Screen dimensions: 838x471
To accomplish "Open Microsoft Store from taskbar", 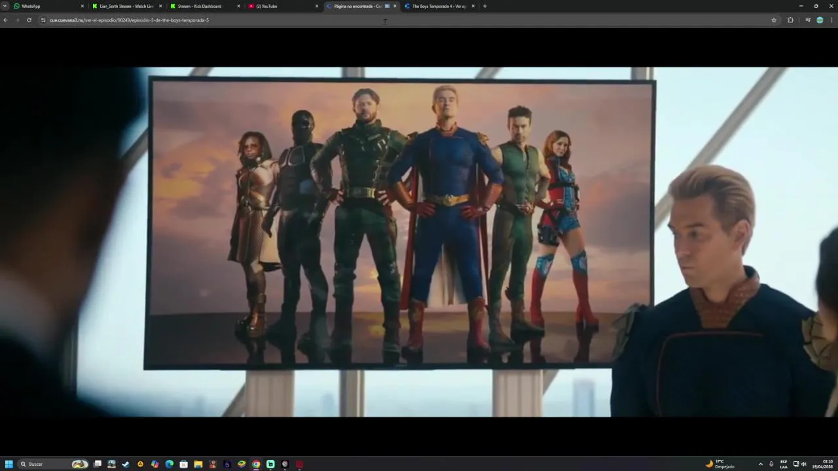I will click(184, 464).
